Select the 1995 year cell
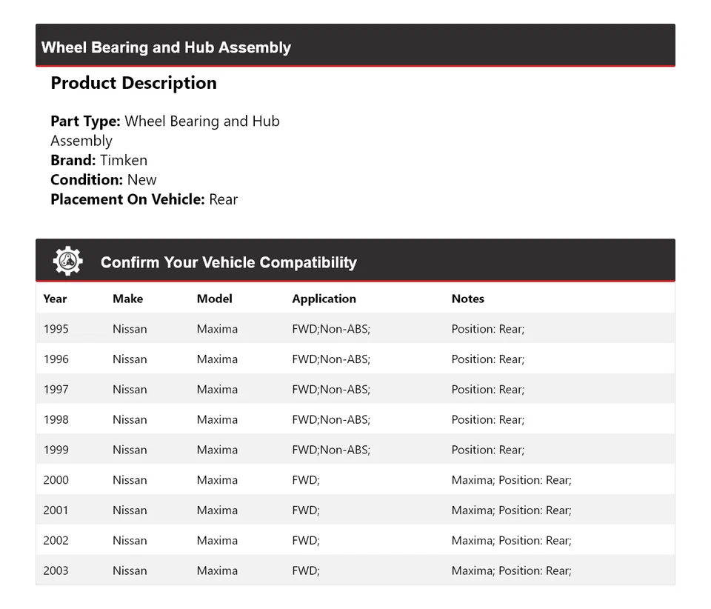Screen dimensions: 711x609 (x=56, y=329)
